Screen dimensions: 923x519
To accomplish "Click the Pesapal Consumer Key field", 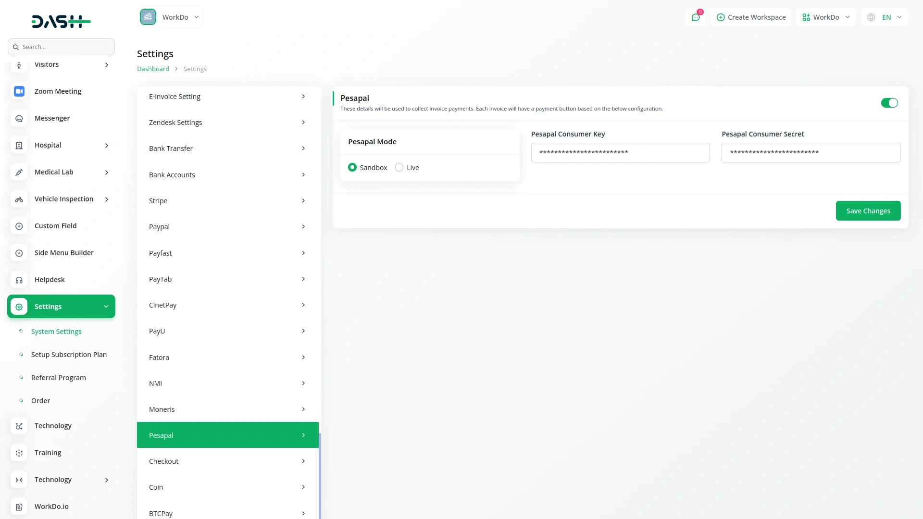I will click(620, 152).
